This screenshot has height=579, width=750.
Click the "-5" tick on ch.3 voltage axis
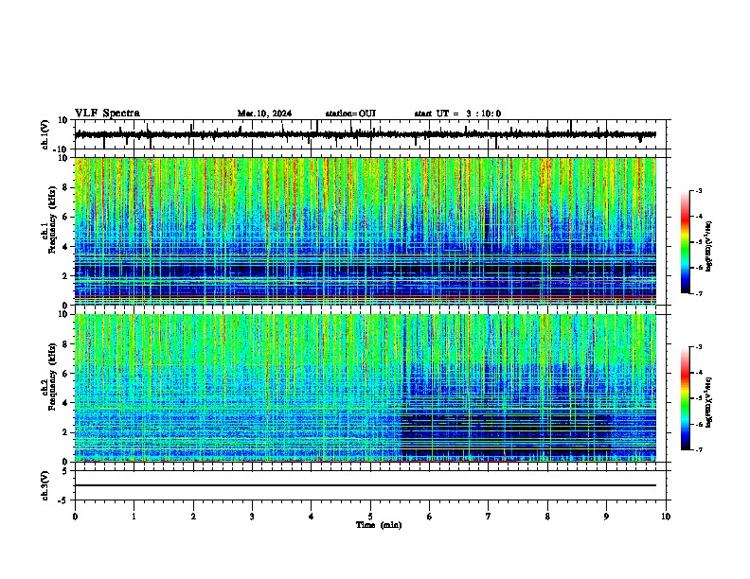pos(63,500)
